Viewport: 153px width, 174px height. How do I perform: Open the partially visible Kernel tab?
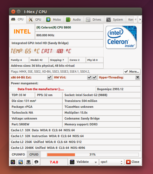coord(130,20)
